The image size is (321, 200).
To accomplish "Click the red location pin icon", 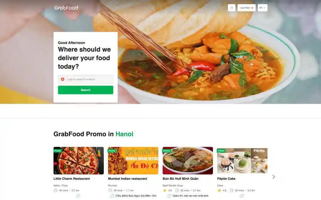I will 63,79.
